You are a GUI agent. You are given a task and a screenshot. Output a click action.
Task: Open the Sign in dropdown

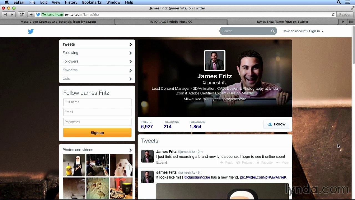pos(316,31)
